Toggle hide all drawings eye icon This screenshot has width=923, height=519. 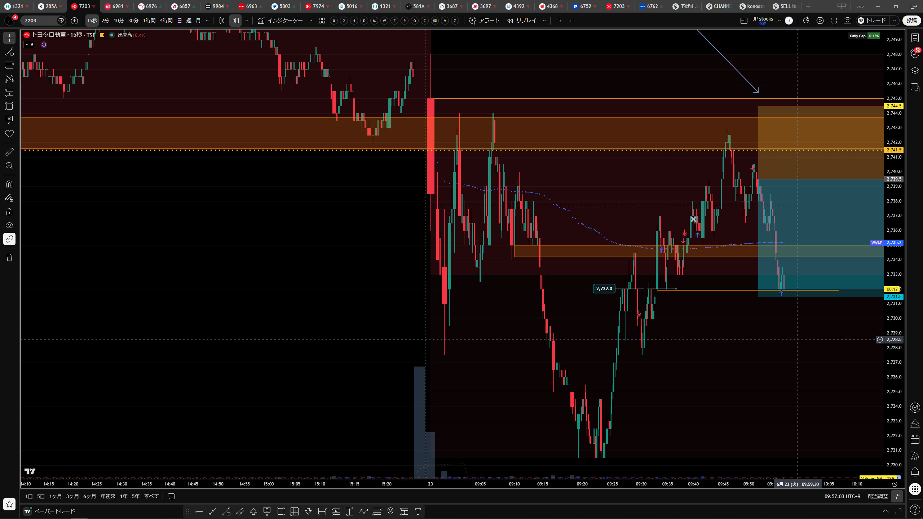tap(9, 225)
